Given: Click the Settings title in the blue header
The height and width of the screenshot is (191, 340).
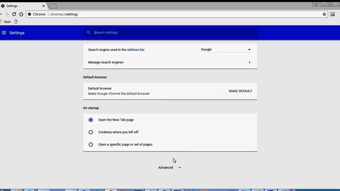Looking at the screenshot, I should tap(17, 33).
